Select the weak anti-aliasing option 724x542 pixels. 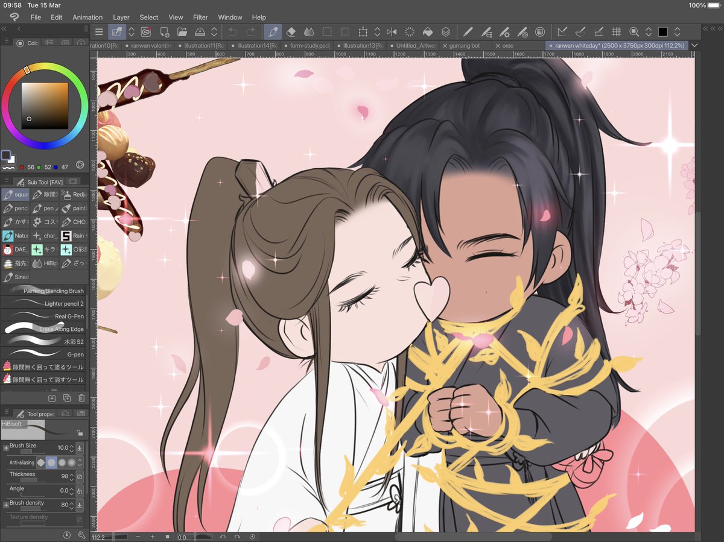pyautogui.click(x=52, y=462)
